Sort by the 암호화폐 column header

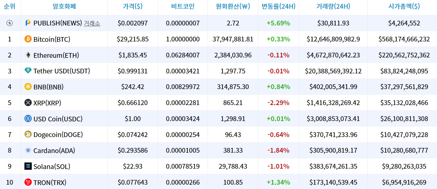click(x=64, y=7)
